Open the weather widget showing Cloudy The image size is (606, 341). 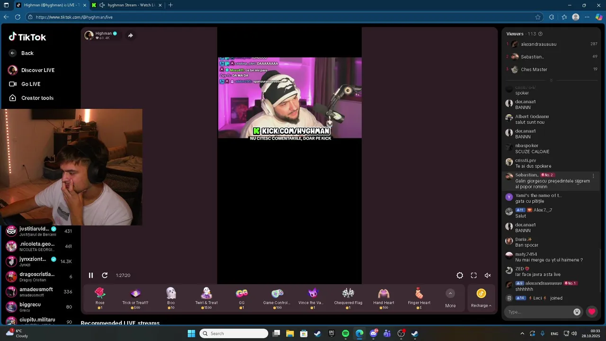click(x=17, y=333)
